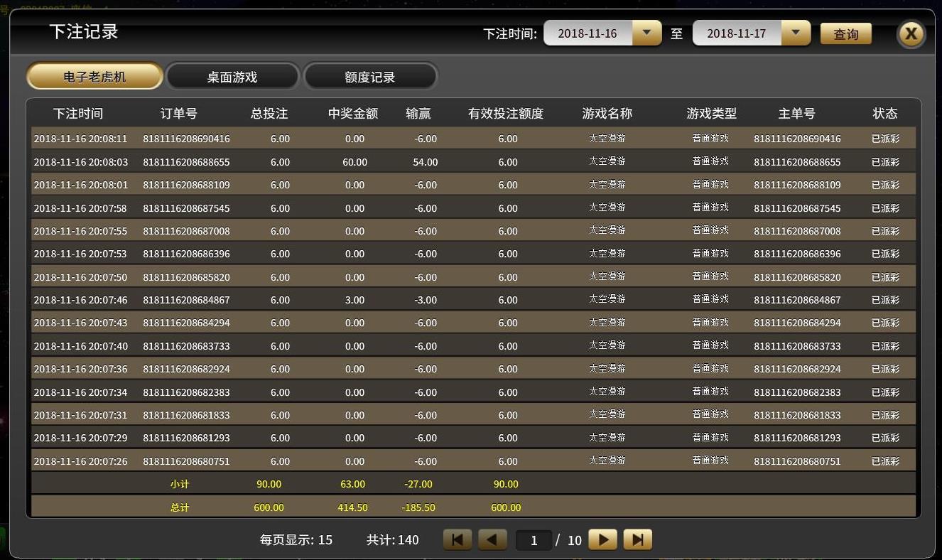This screenshot has width=942, height=560.
Task: Select order 8181116208688655 with 60.00 win
Action: coord(186,162)
